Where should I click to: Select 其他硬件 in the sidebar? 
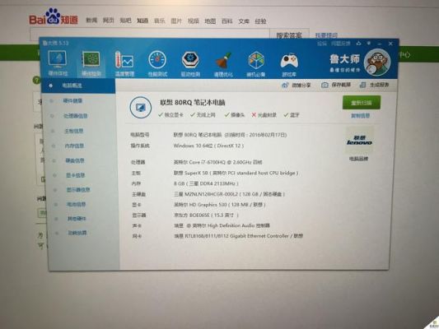point(77,218)
